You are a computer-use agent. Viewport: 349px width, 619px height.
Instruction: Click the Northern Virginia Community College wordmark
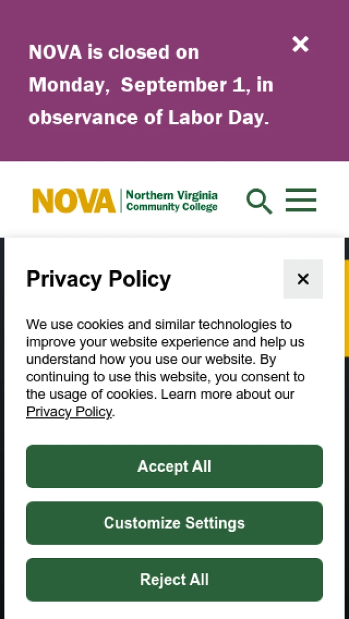coord(172,201)
